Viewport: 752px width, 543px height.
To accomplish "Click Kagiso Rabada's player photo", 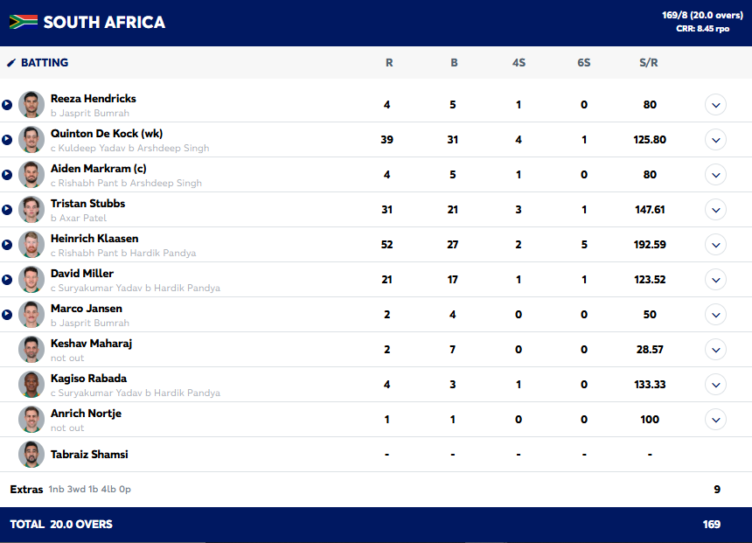I will [x=31, y=385].
